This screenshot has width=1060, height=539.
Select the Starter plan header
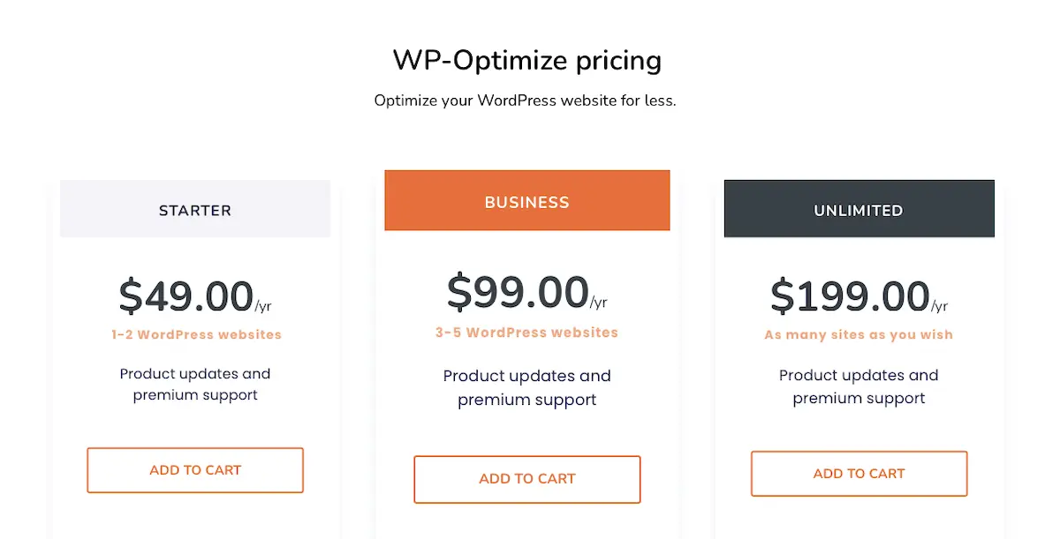(195, 210)
